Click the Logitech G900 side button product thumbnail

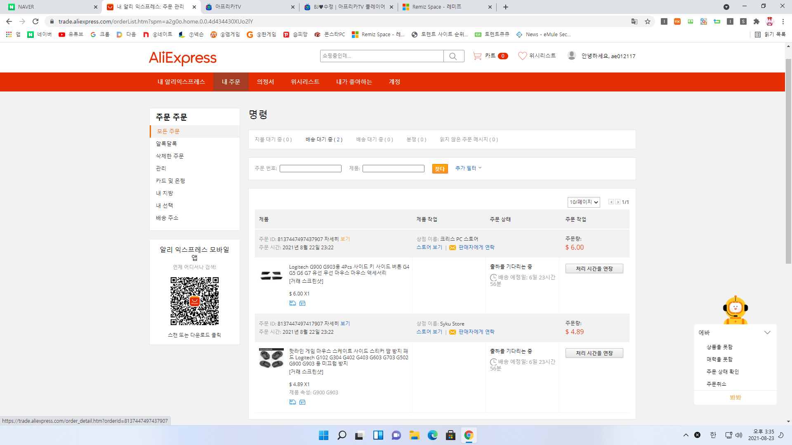[271, 276]
